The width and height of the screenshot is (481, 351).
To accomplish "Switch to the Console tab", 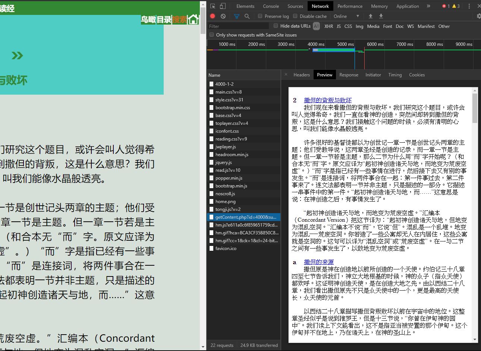I will click(271, 6).
